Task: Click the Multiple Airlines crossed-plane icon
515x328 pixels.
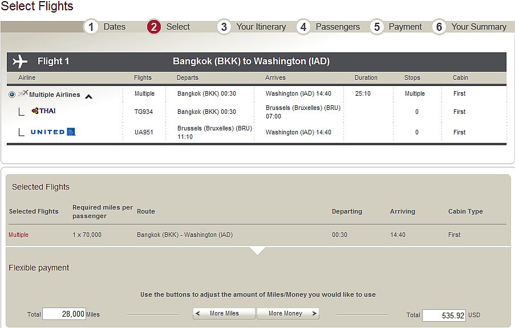Action: [x=23, y=93]
